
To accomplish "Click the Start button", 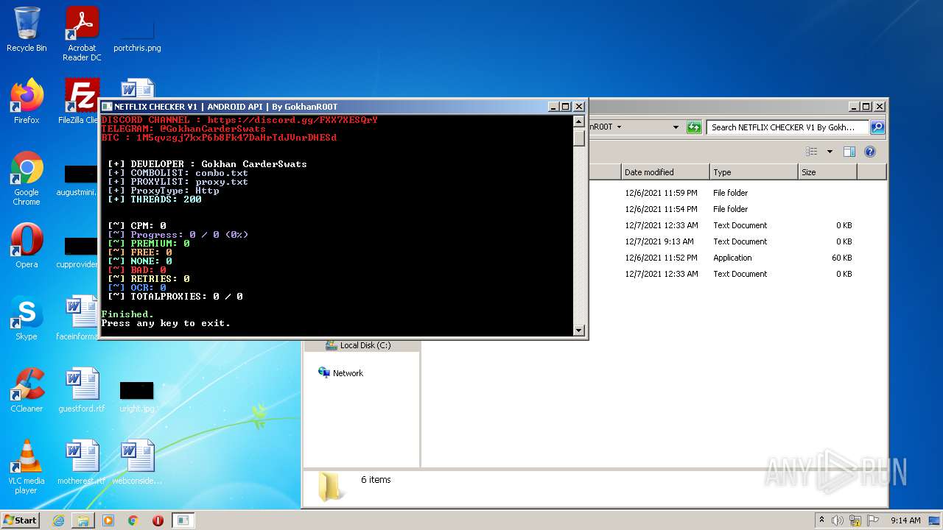I will click(21, 520).
